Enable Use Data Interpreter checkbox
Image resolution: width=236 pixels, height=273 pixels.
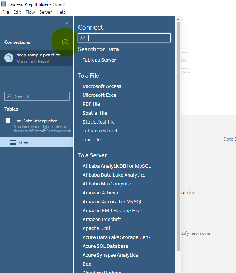8,121
